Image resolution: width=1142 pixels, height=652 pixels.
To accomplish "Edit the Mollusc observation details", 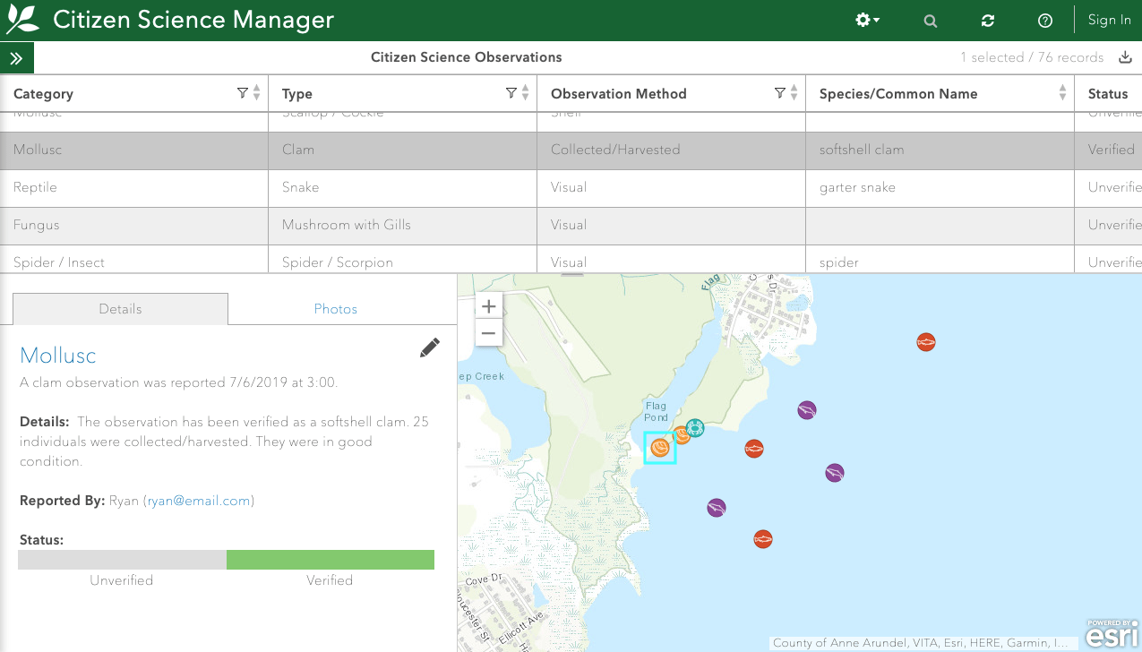I will (x=429, y=347).
